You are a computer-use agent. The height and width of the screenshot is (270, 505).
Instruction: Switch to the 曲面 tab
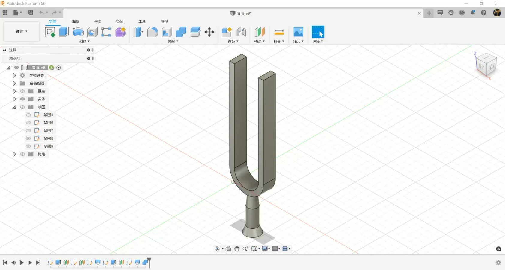point(75,22)
